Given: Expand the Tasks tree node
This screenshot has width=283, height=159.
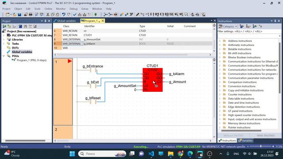Looking at the screenshot, I should pos(4,44).
